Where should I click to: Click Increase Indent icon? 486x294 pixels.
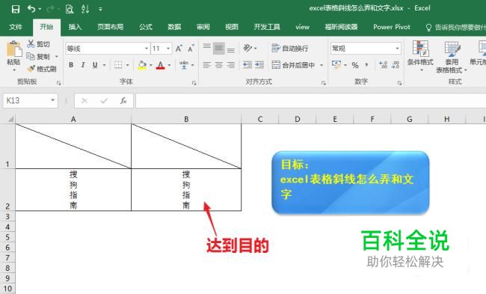coord(259,65)
